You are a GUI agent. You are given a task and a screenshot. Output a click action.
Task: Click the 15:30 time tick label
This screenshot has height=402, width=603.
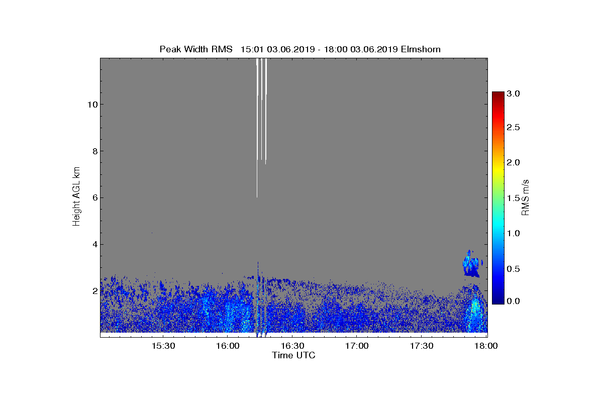(163, 346)
